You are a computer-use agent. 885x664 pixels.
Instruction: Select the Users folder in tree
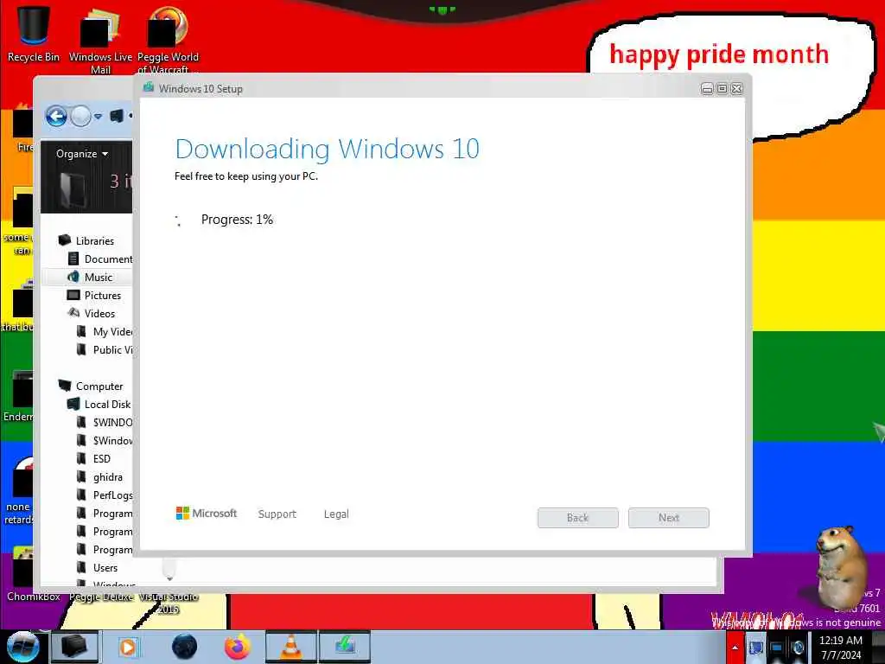click(105, 567)
